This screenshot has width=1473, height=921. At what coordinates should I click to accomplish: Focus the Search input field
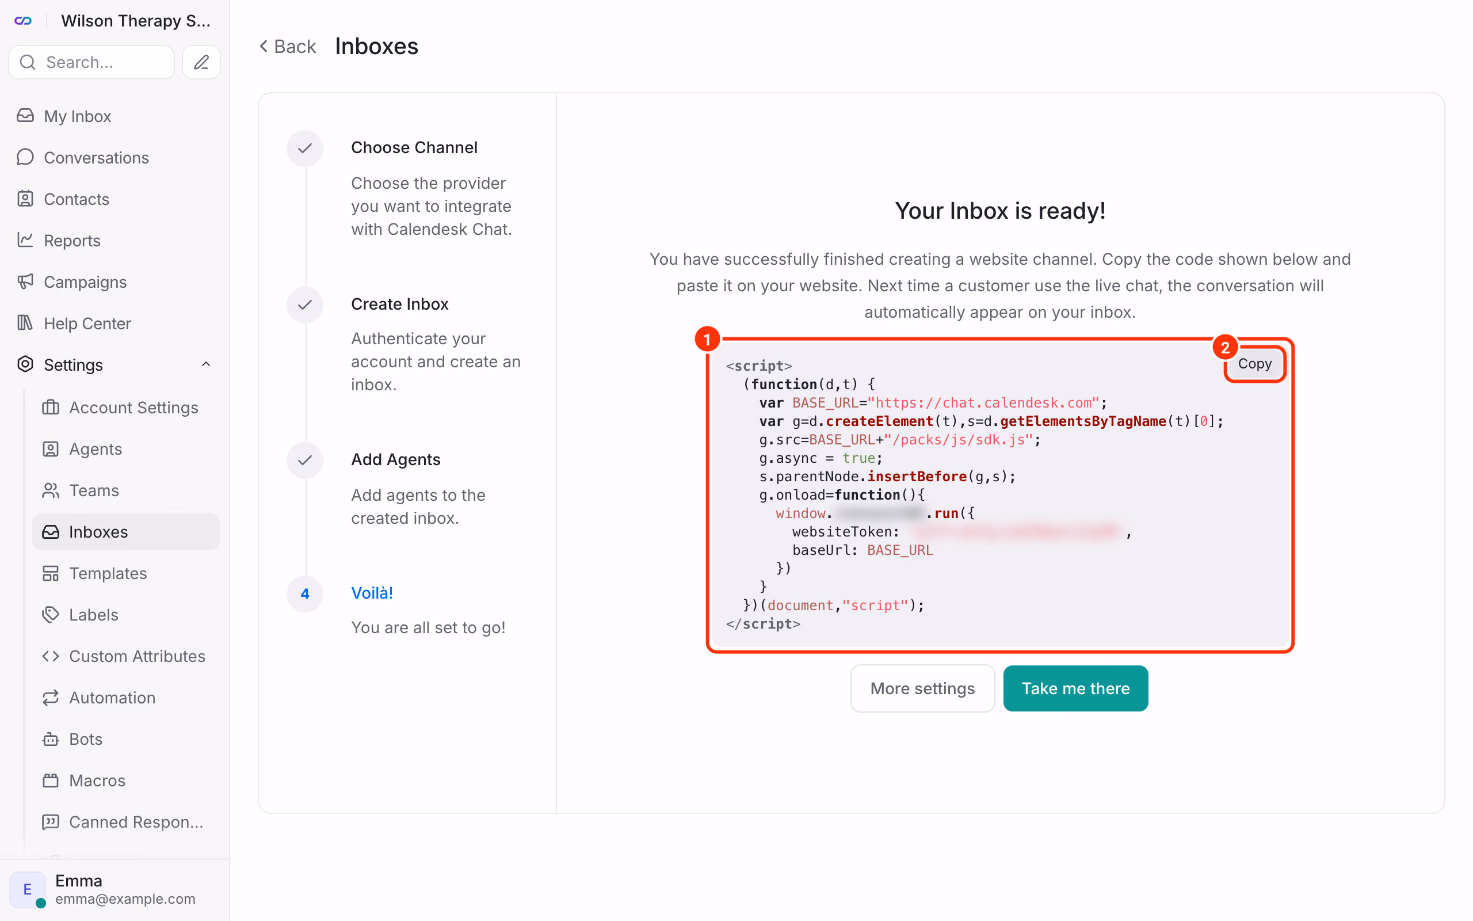[x=92, y=62]
